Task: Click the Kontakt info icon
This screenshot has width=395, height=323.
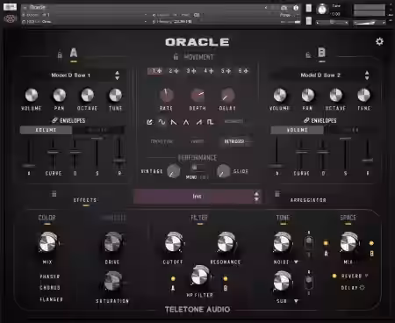Action: (296, 8)
